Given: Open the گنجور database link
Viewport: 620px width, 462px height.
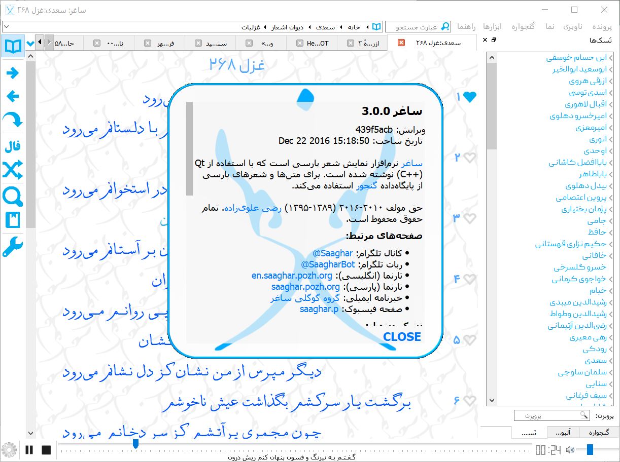Looking at the screenshot, I should point(366,186).
